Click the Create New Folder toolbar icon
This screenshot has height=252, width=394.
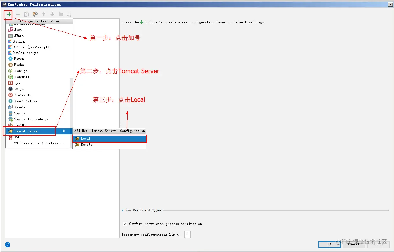[61, 14]
